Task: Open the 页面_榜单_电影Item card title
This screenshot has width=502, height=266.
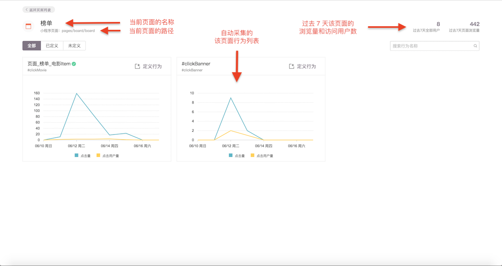Action: (49, 64)
